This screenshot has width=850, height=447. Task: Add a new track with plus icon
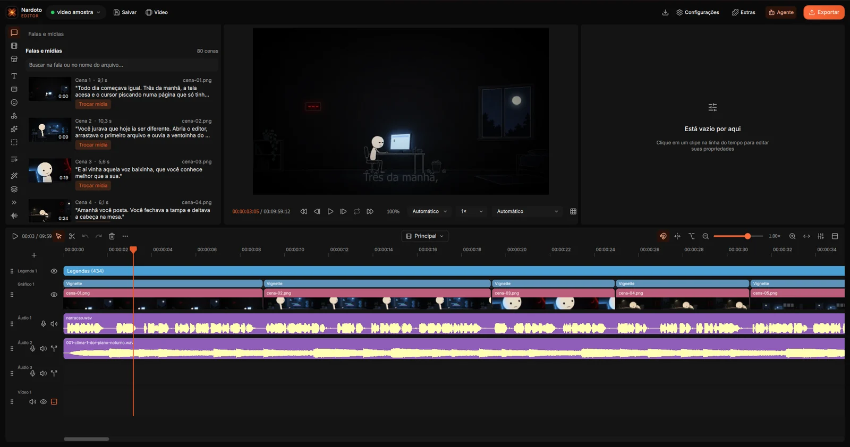[x=34, y=255]
